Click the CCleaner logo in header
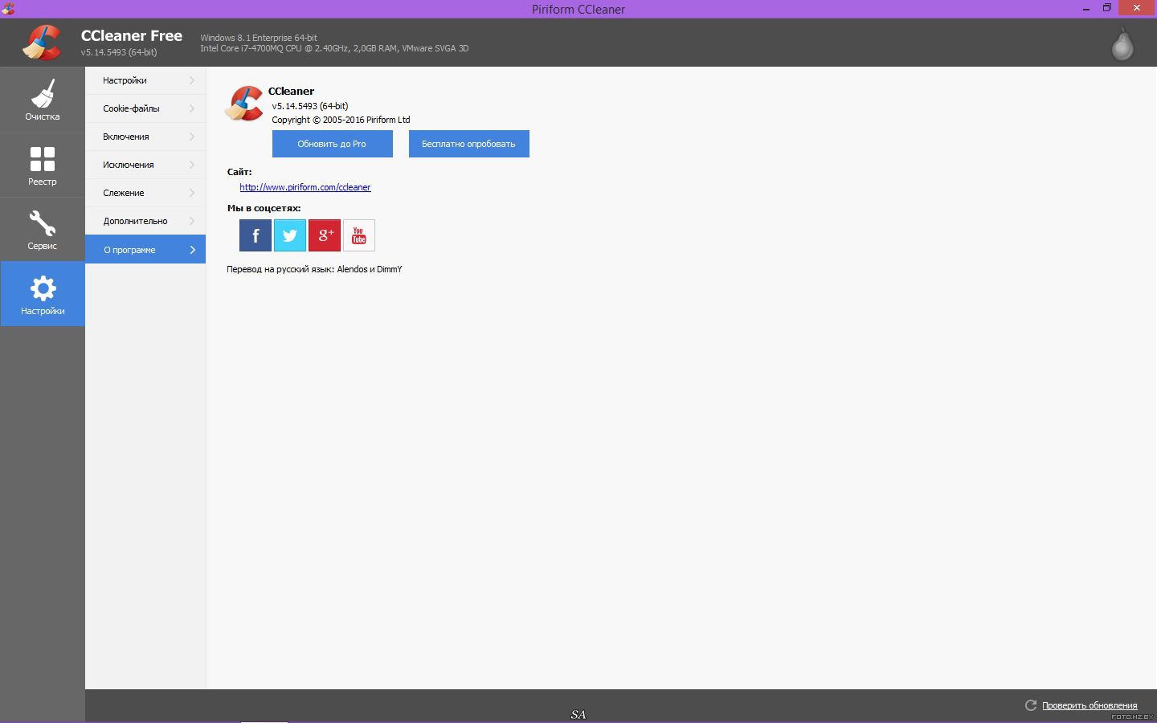Image resolution: width=1157 pixels, height=723 pixels. [42, 43]
